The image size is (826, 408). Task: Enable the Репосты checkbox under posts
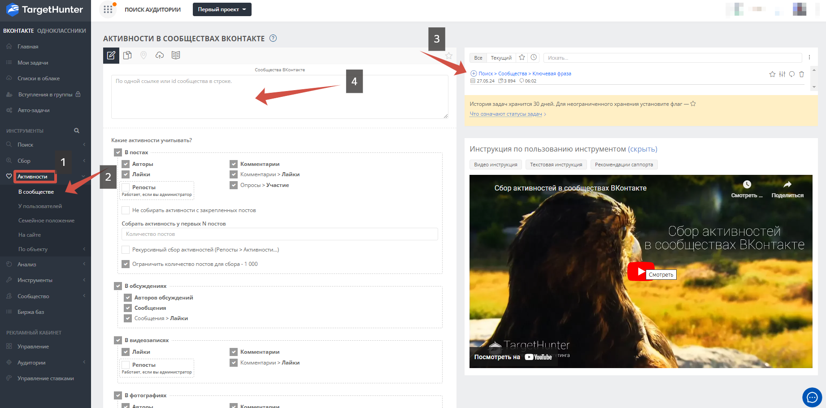point(126,187)
